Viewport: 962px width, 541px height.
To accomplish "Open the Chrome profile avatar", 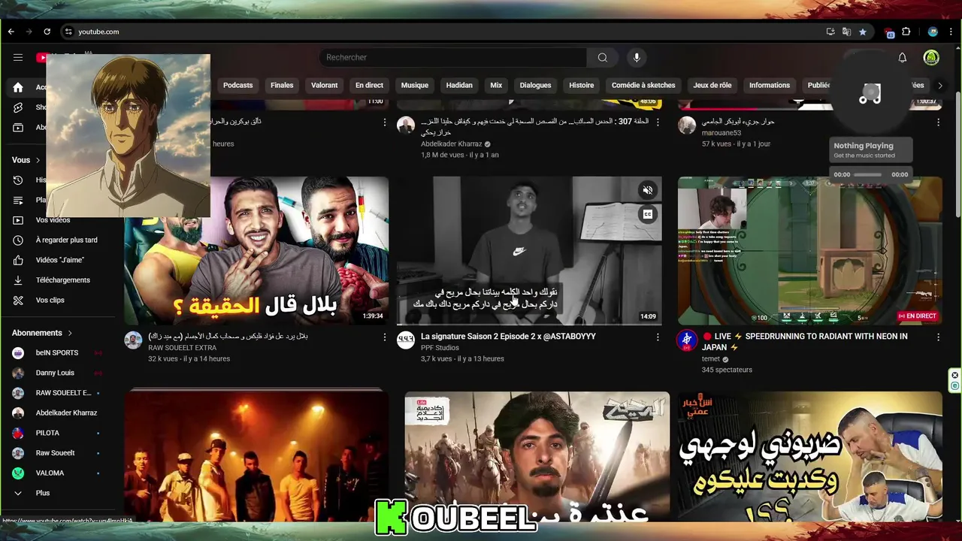I will [933, 32].
